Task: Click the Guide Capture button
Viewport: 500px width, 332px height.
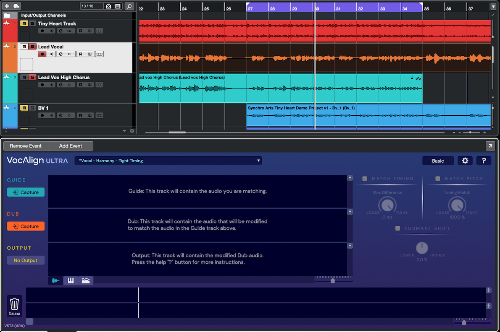Action: point(26,192)
